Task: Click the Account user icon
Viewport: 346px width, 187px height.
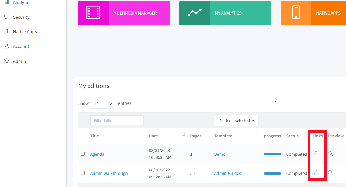Action: pos(6,46)
